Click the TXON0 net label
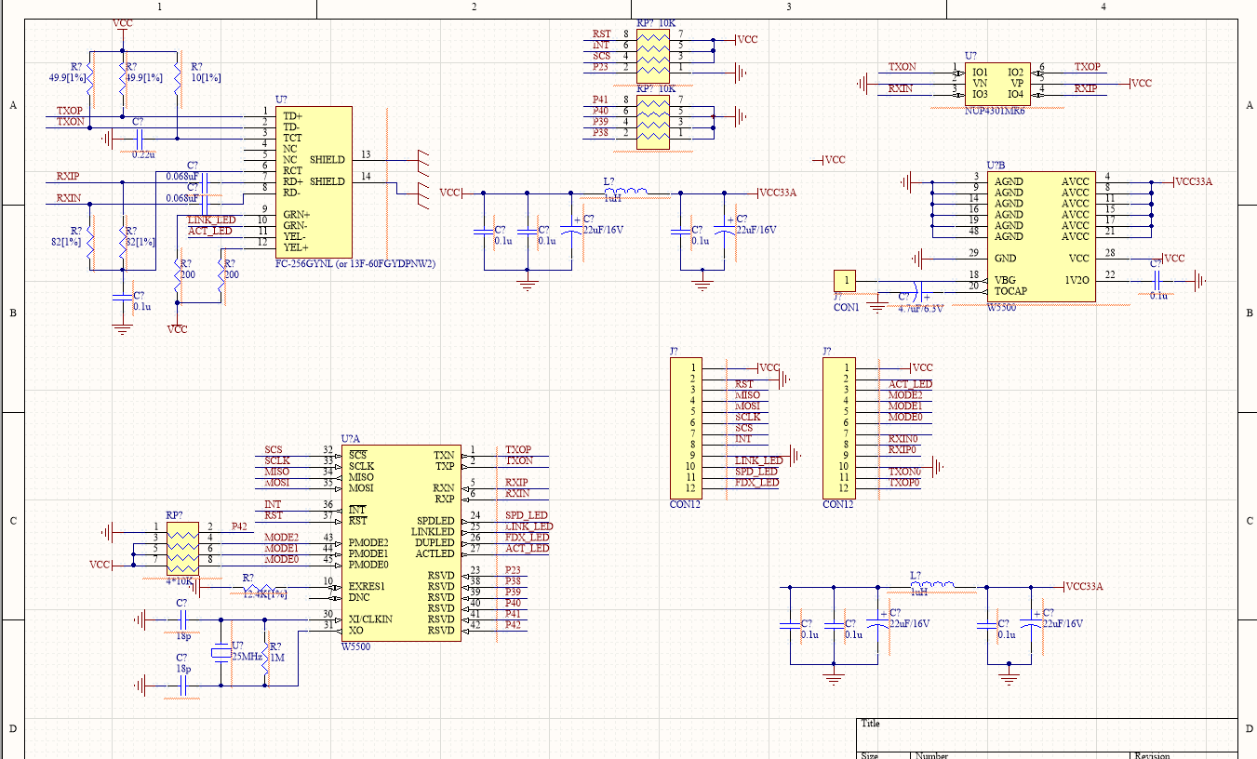Screen dimensions: 1257x759 903,473
